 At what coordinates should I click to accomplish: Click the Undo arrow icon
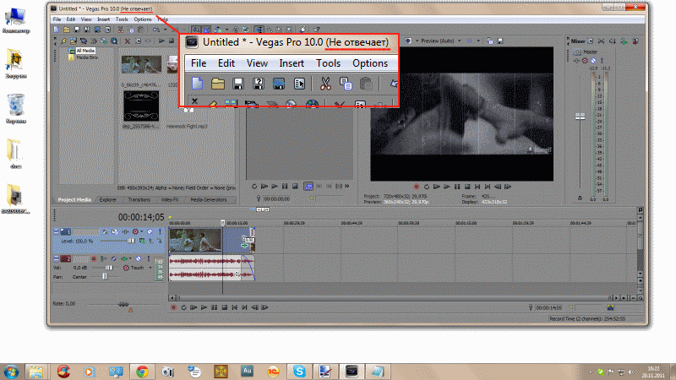155,30
